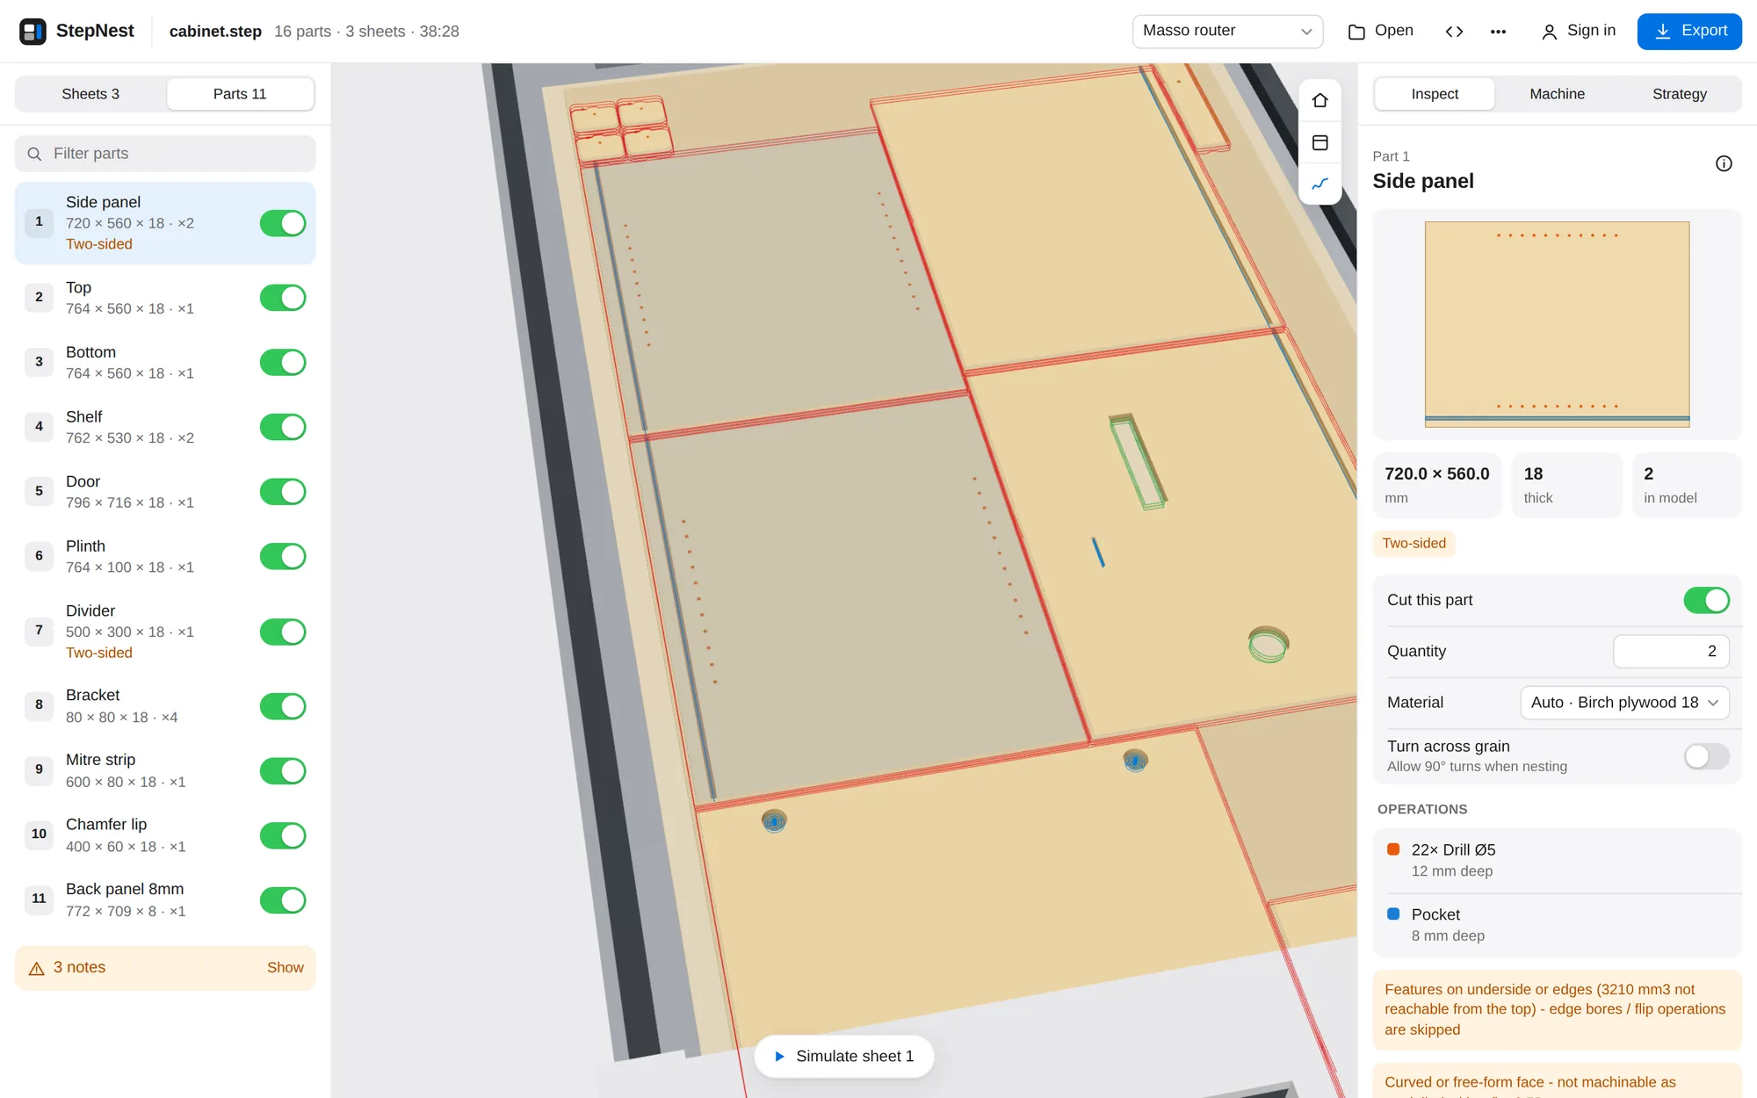Select the Shelf part row
This screenshot has height=1098, width=1757.
click(x=165, y=428)
